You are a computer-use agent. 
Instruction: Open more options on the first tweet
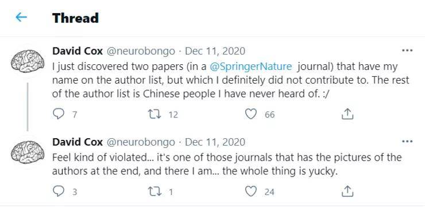[407, 50]
